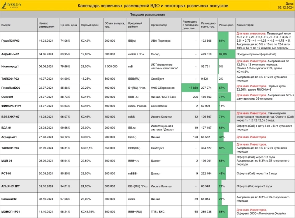Click the МОНОП 1Р01 issue name
The image size is (295, 218).
11,211
